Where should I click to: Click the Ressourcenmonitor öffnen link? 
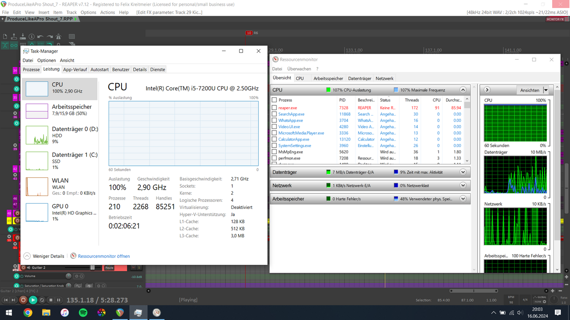click(100, 256)
